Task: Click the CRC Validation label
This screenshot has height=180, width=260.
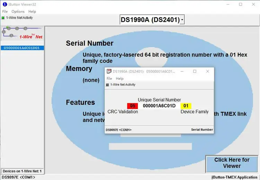Action: tap(123, 112)
